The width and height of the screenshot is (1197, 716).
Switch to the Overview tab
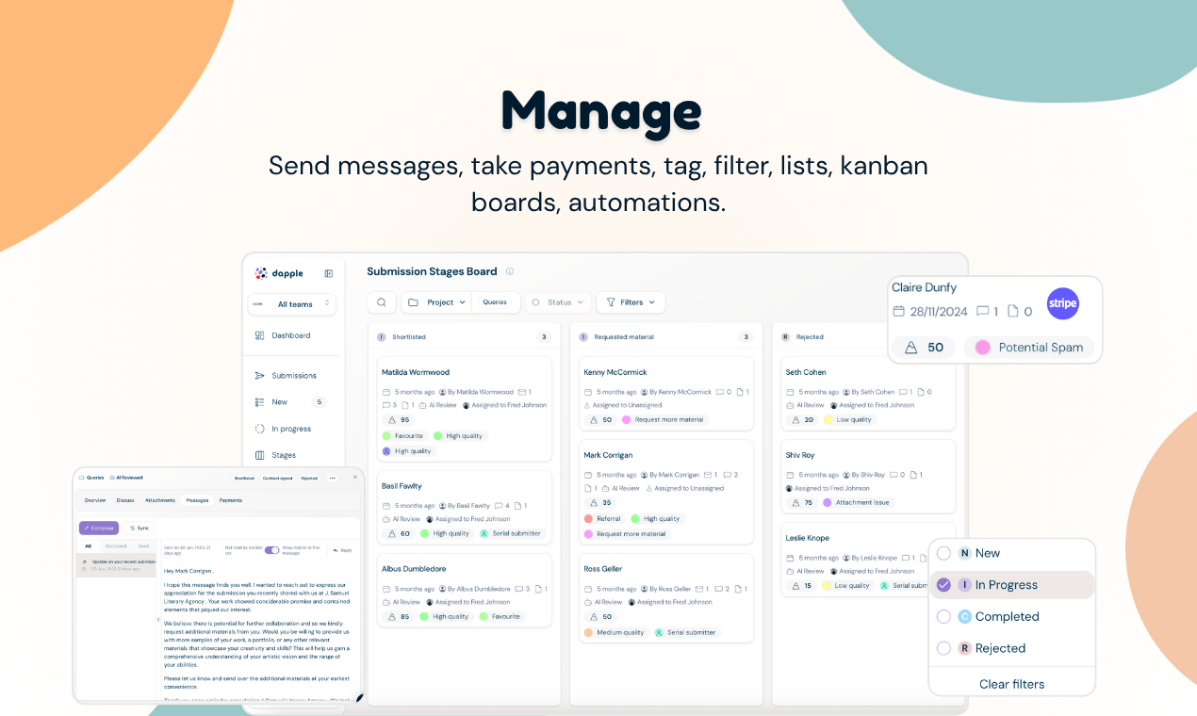pos(94,500)
